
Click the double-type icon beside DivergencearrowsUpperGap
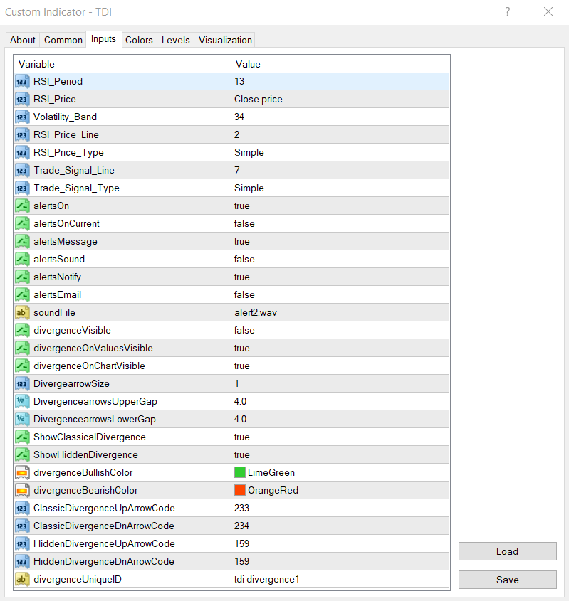coord(21,401)
